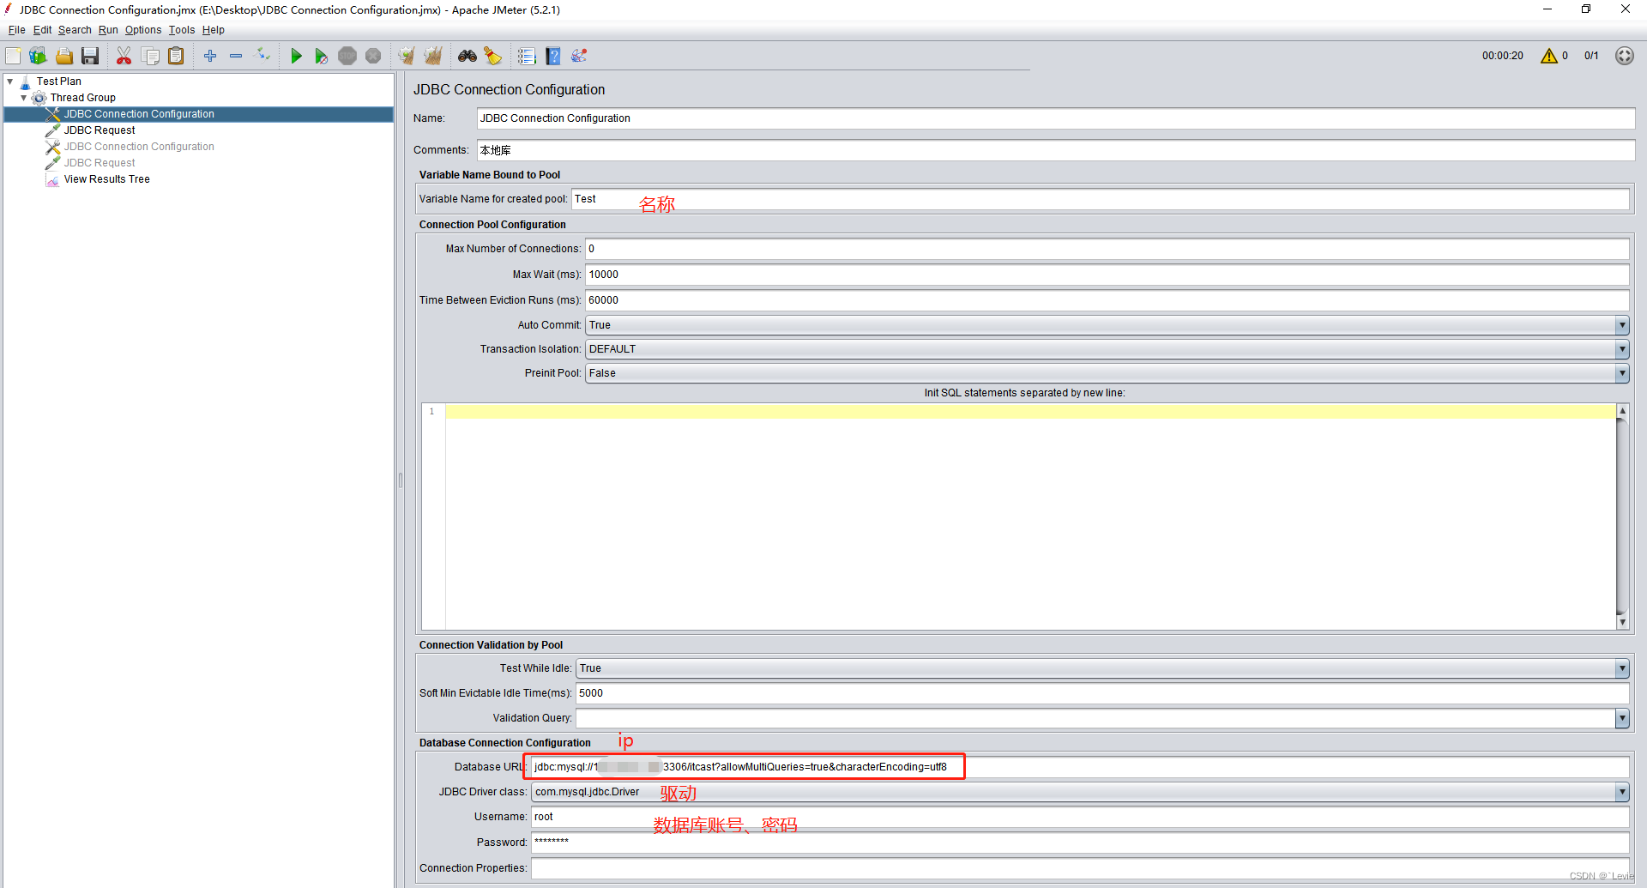This screenshot has height=888, width=1647.
Task: Open the Auto Commit dropdown
Action: (1621, 325)
